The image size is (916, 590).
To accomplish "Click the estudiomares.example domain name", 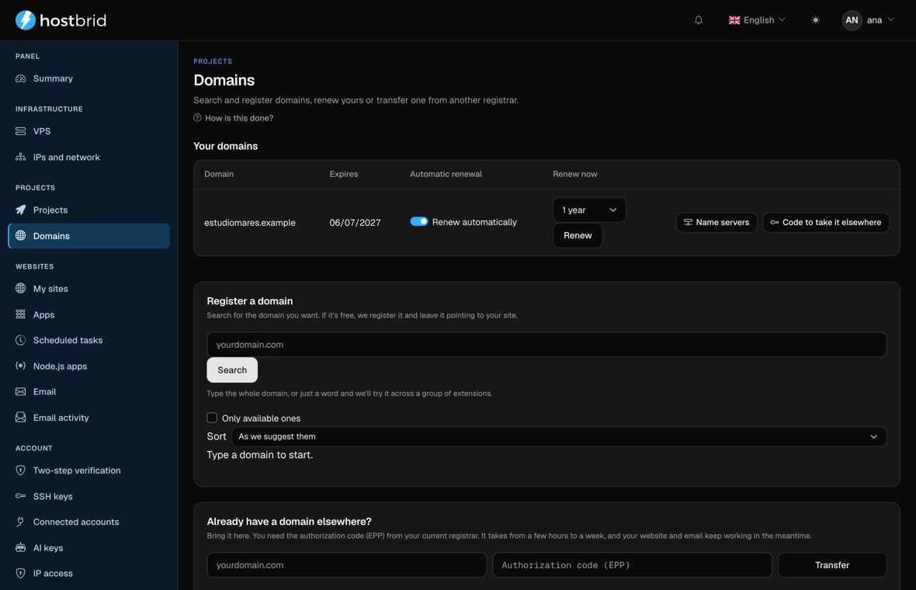I will click(249, 223).
